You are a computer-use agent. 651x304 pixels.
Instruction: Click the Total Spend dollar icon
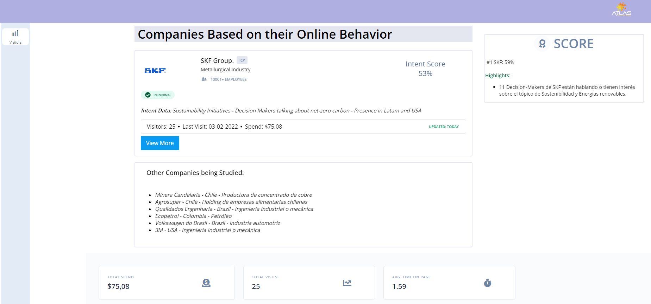(206, 283)
